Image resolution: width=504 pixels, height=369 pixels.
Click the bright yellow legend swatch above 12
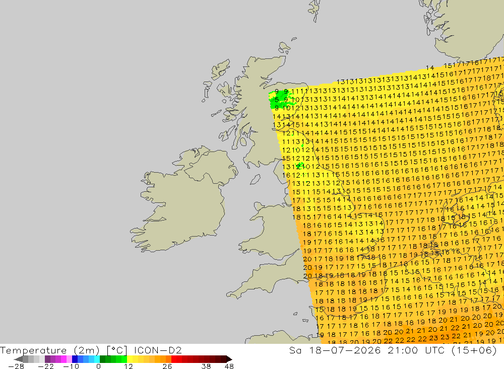(x=130, y=359)
